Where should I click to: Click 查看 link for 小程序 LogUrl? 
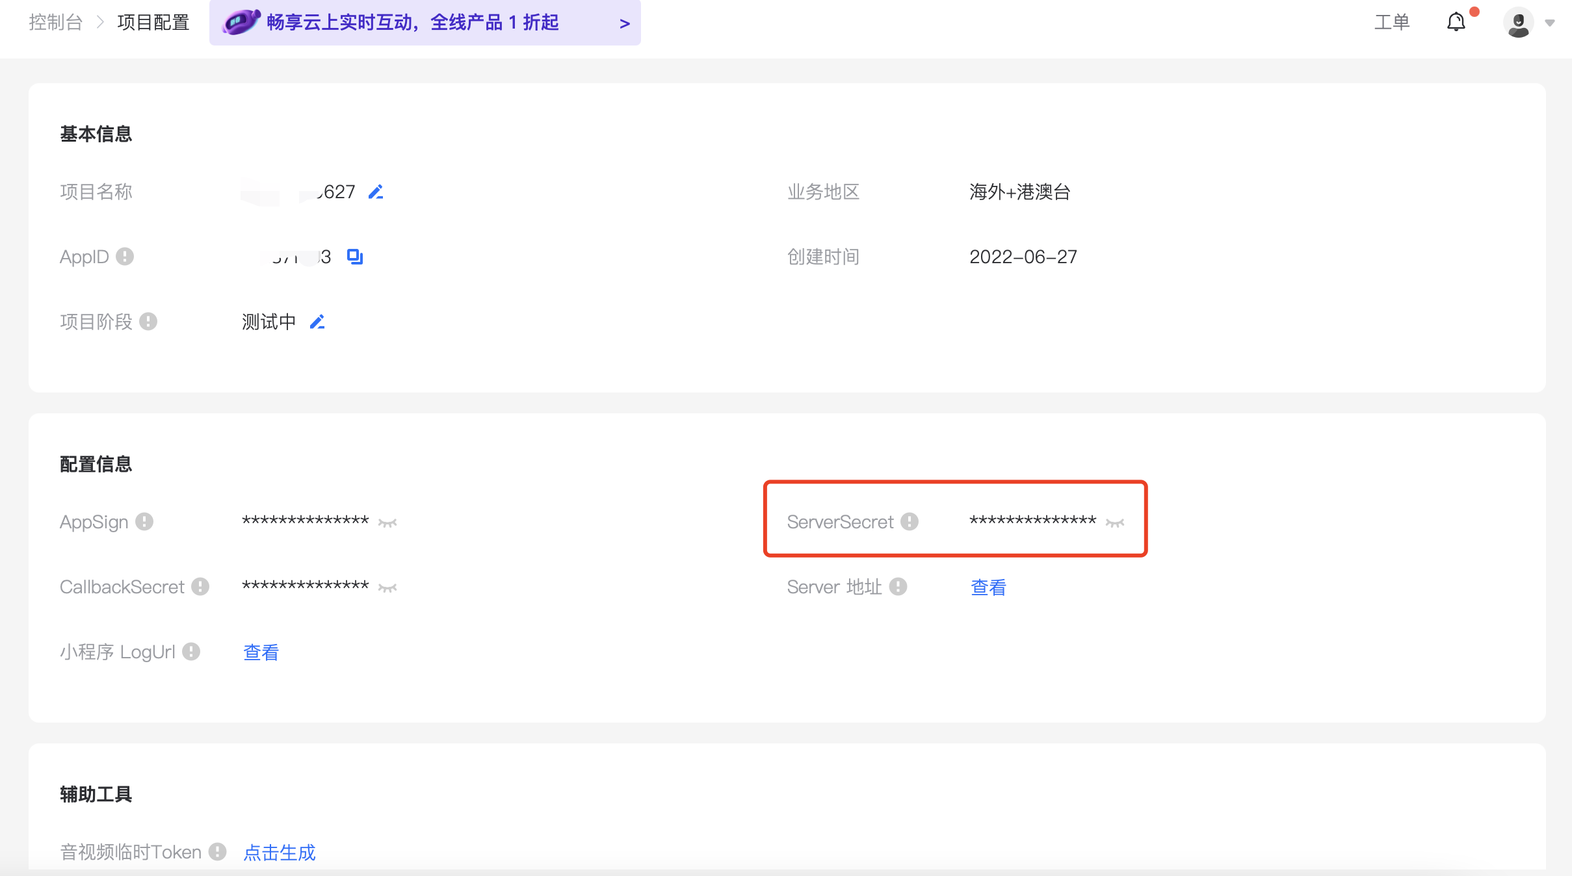tap(261, 652)
